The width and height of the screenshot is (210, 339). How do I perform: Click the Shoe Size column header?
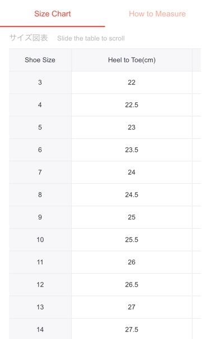click(x=40, y=60)
